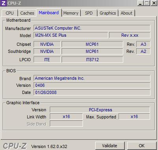Click the Chipset revision A3 field
The image size is (158, 150).
pos(143,44)
